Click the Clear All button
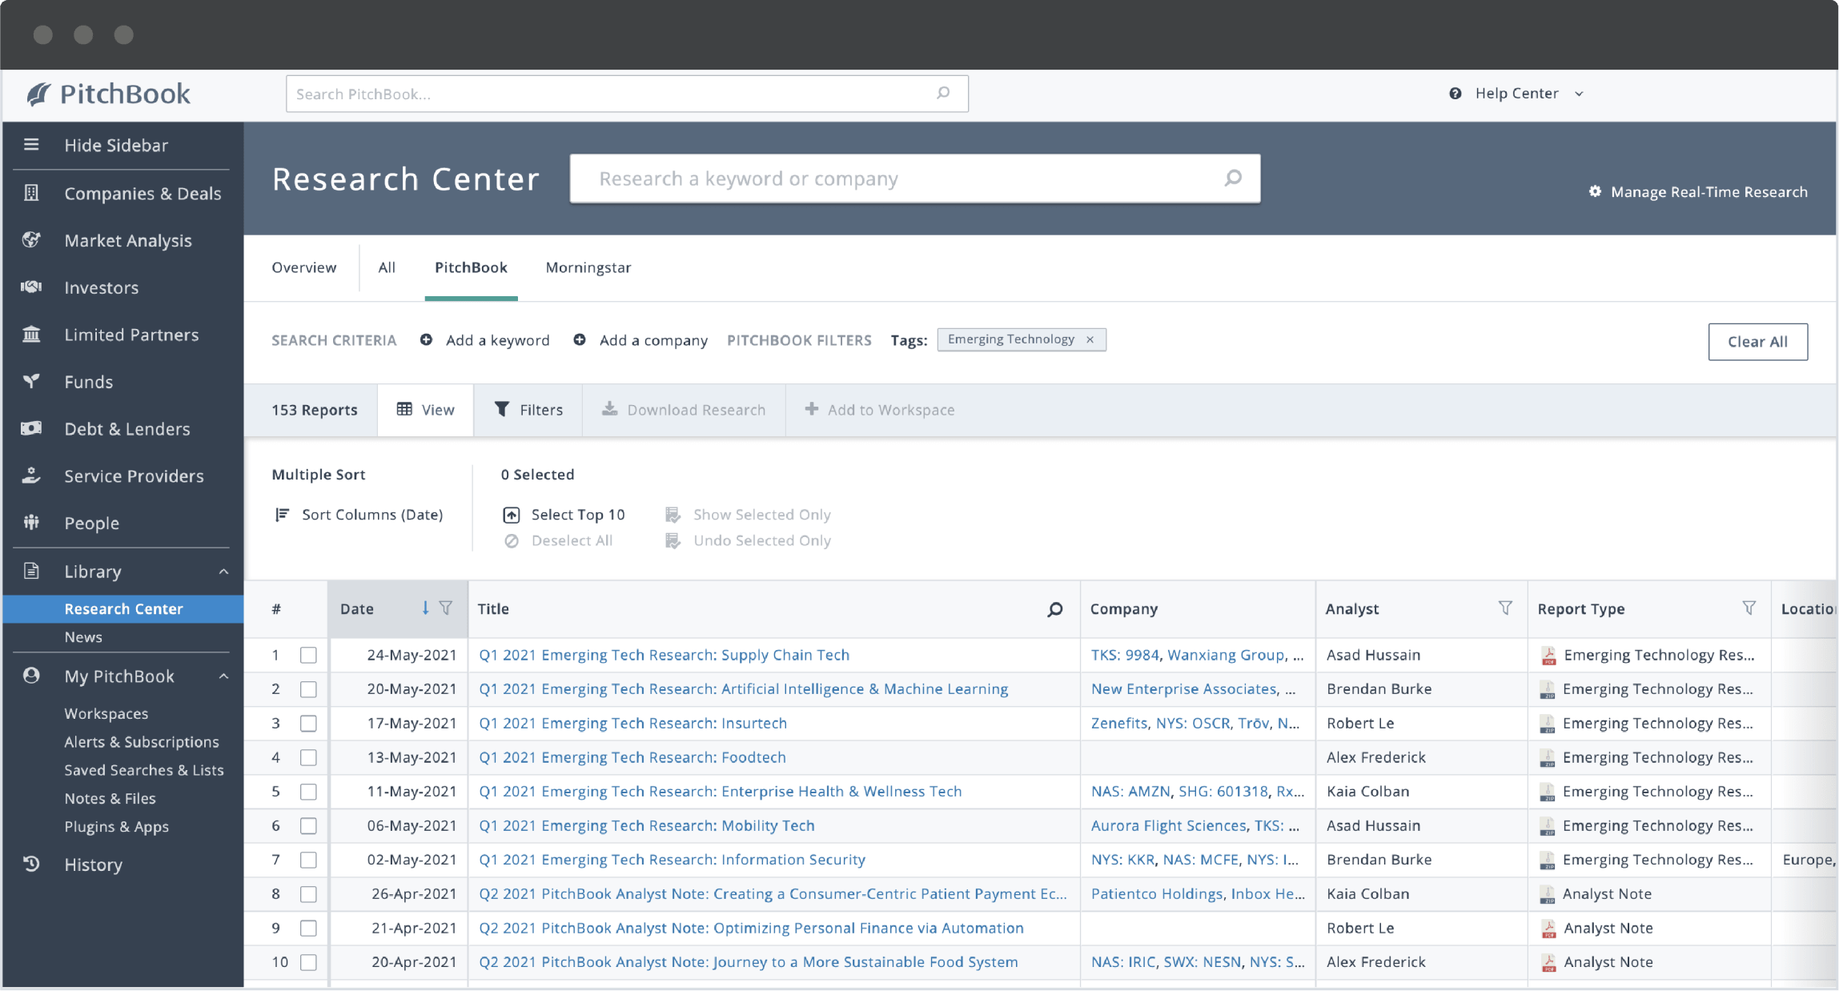The width and height of the screenshot is (1839, 991). [x=1757, y=341]
